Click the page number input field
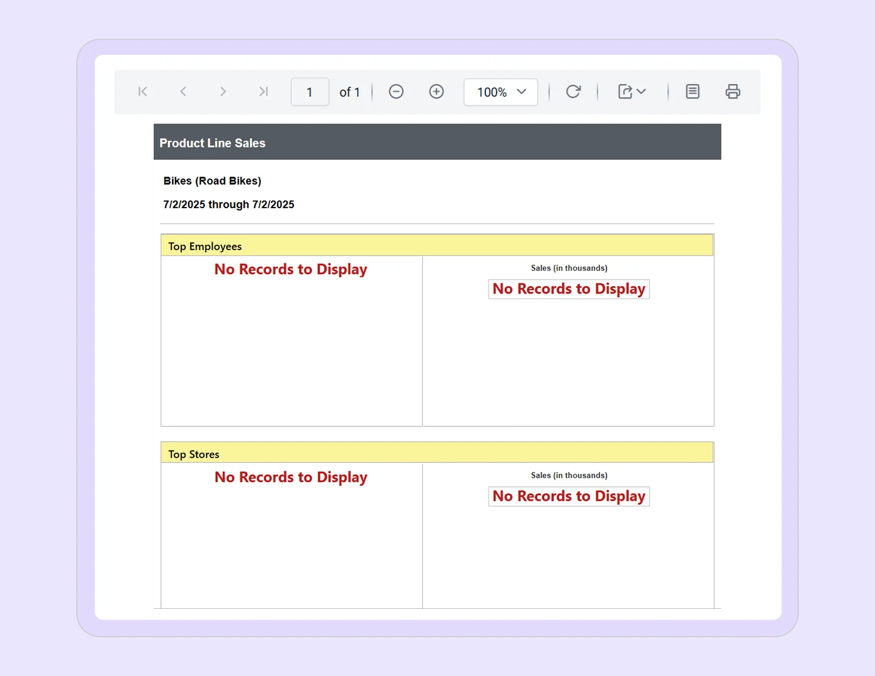 309,91
